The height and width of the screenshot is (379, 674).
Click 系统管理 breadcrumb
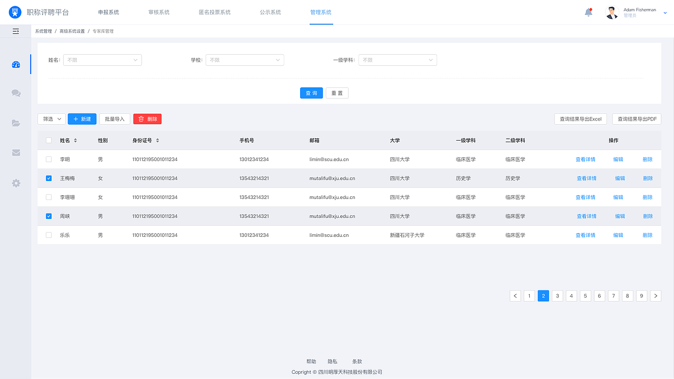click(44, 32)
